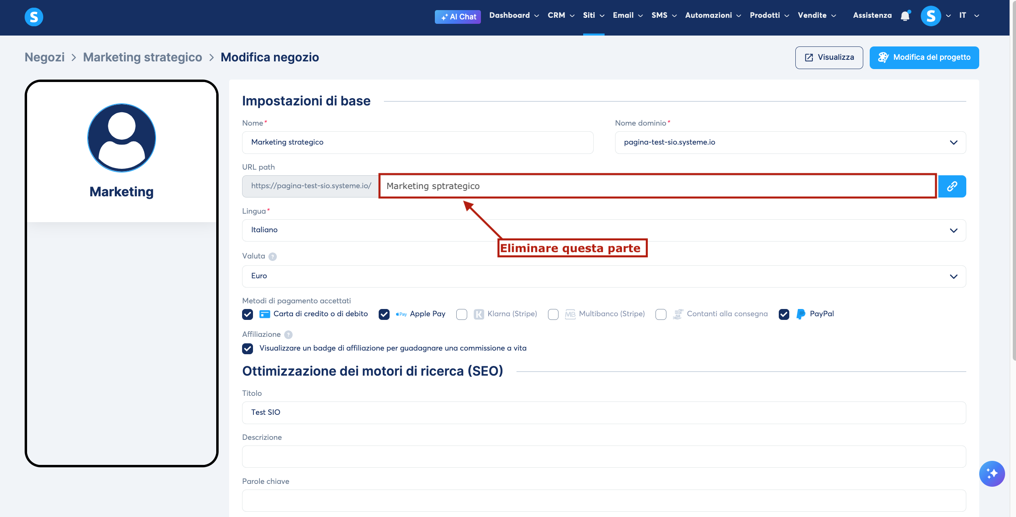
Task: Open the floating AI assistant sparkle button
Action: coord(992,473)
